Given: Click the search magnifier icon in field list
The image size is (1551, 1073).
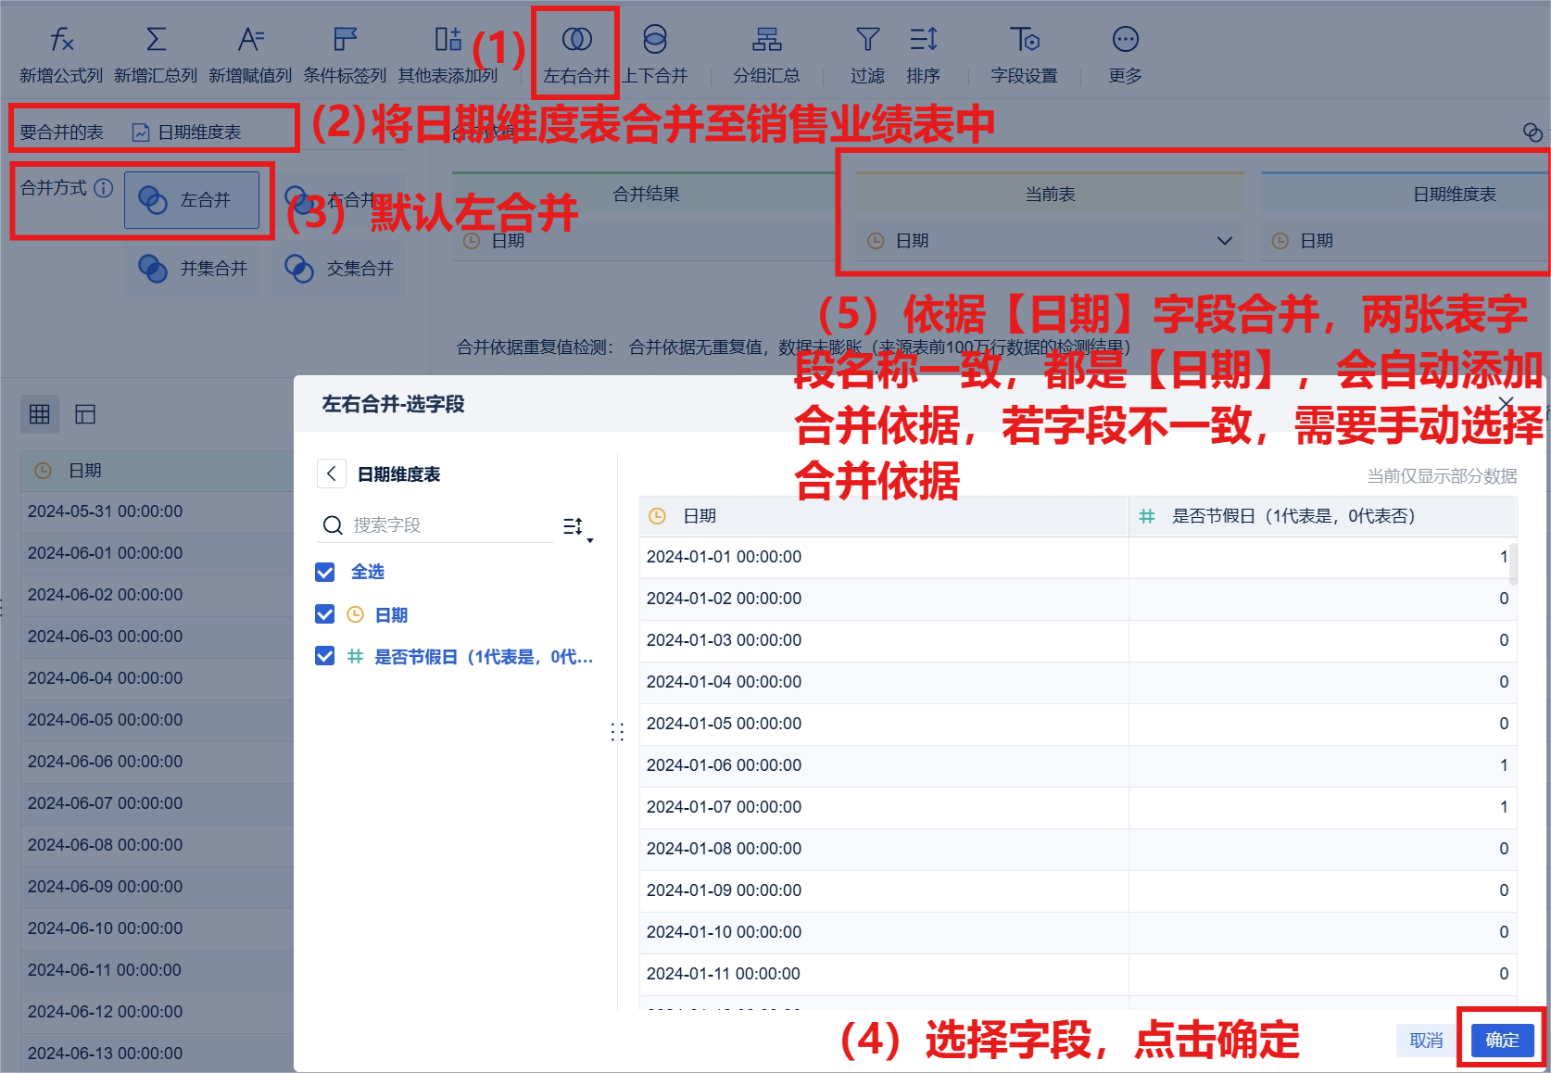Looking at the screenshot, I should tap(333, 525).
